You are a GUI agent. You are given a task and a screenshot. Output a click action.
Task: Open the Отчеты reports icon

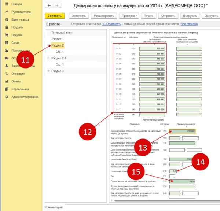(7, 81)
